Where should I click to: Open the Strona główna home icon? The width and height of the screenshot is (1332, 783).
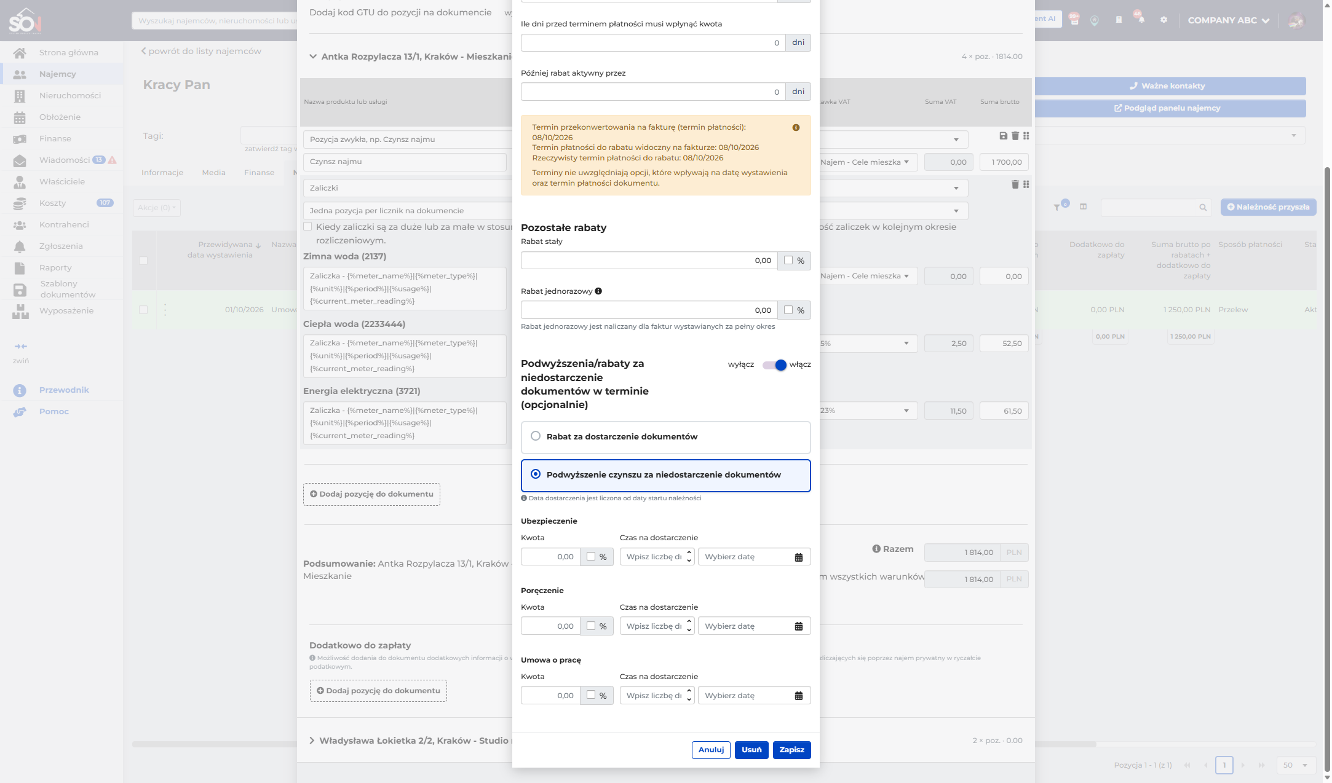20,53
